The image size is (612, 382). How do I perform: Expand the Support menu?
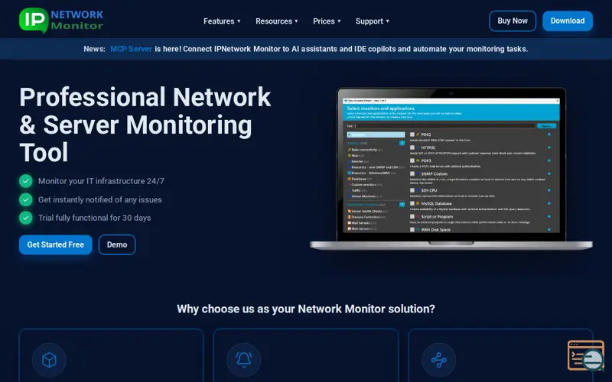point(373,21)
